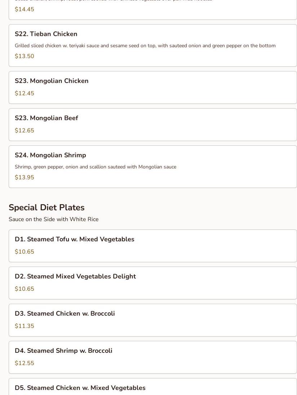
Task: Click the $12.55 Steamed Shrimp price
Action: pyautogui.click(x=25, y=363)
